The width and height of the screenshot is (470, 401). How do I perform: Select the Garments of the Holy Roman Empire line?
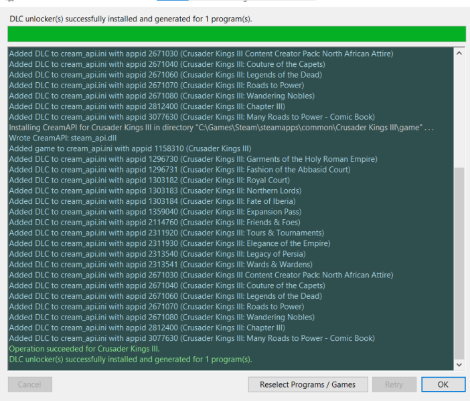click(x=193, y=159)
